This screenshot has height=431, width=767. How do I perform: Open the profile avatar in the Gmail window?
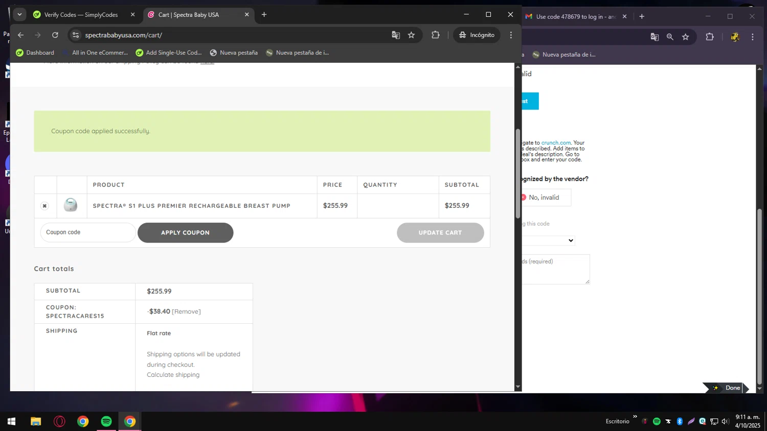[735, 37]
